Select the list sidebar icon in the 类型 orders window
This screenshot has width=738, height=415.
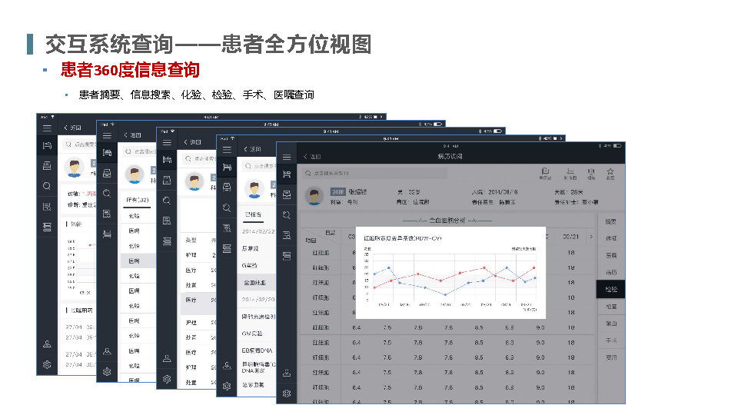point(167,241)
